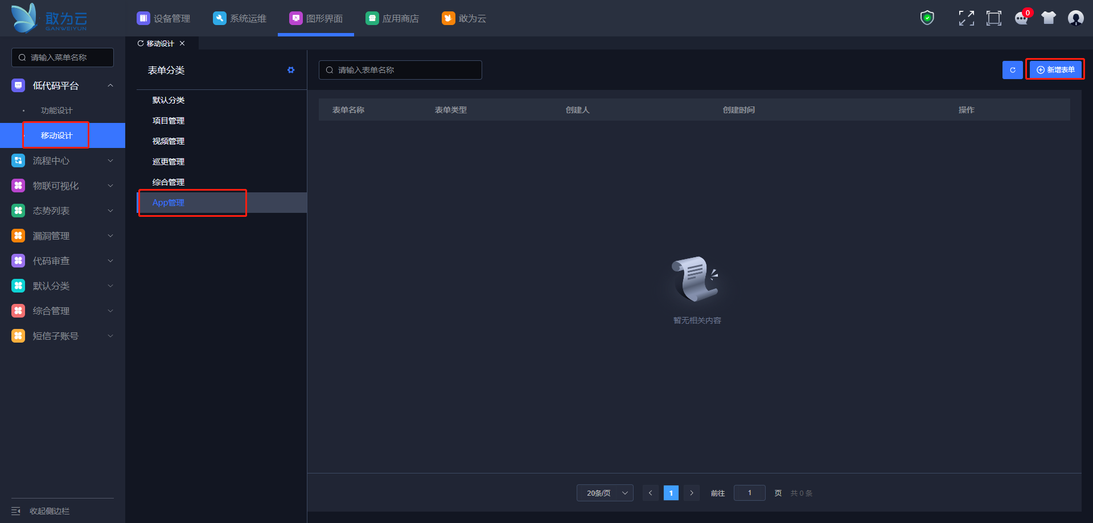
Task: Select page 1 in pagination
Action: 671,493
